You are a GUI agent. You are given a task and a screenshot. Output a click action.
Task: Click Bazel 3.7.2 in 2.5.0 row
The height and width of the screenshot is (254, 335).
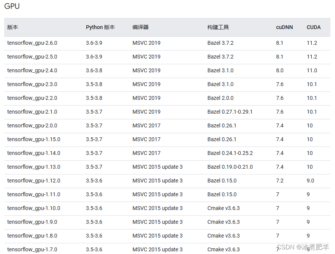(x=220, y=57)
